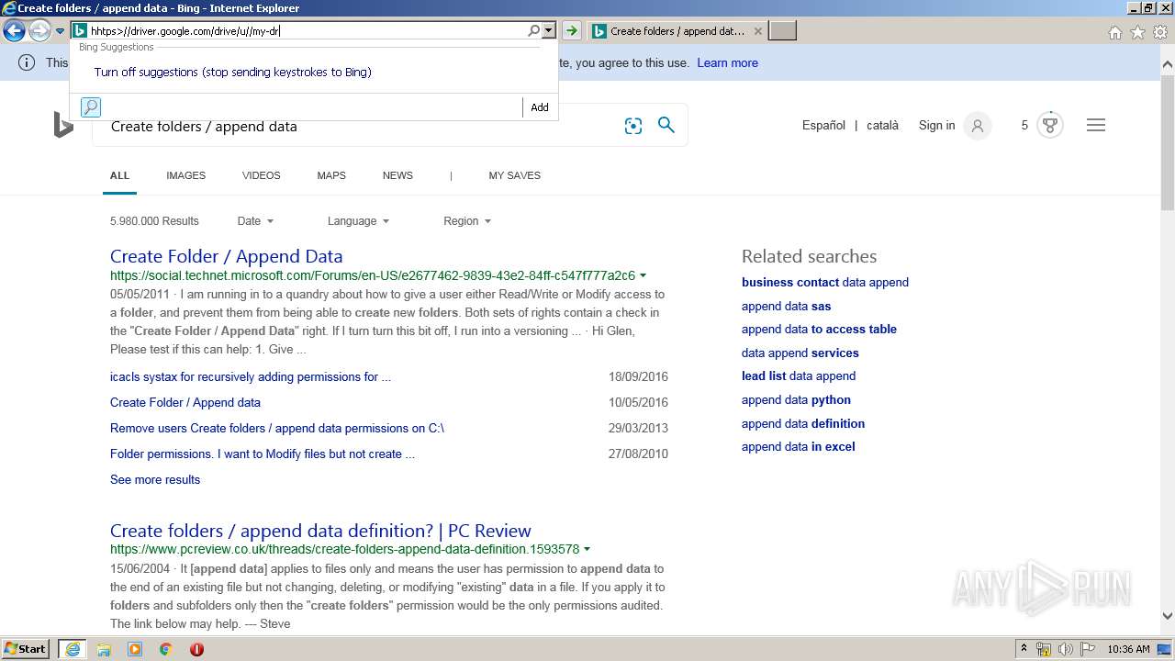The image size is (1175, 661).
Task: Click the browser Forward arrow button
Action: (x=39, y=31)
